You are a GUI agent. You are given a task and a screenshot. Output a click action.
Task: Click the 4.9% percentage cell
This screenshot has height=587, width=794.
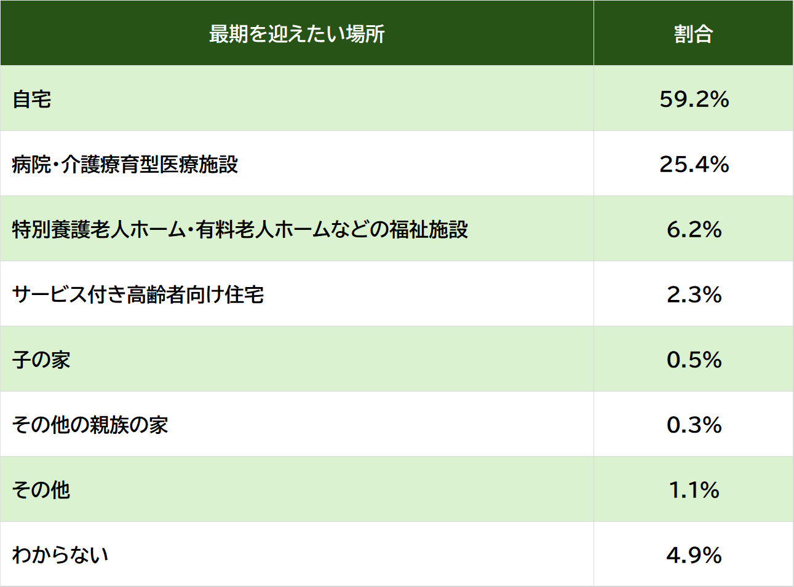click(694, 555)
